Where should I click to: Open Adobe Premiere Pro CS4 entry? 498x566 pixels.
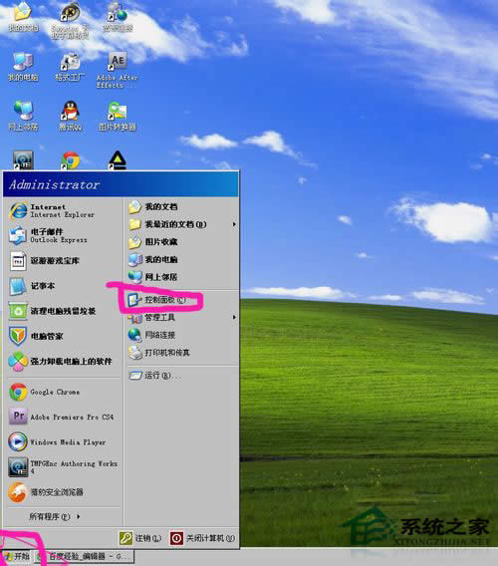coord(63,417)
